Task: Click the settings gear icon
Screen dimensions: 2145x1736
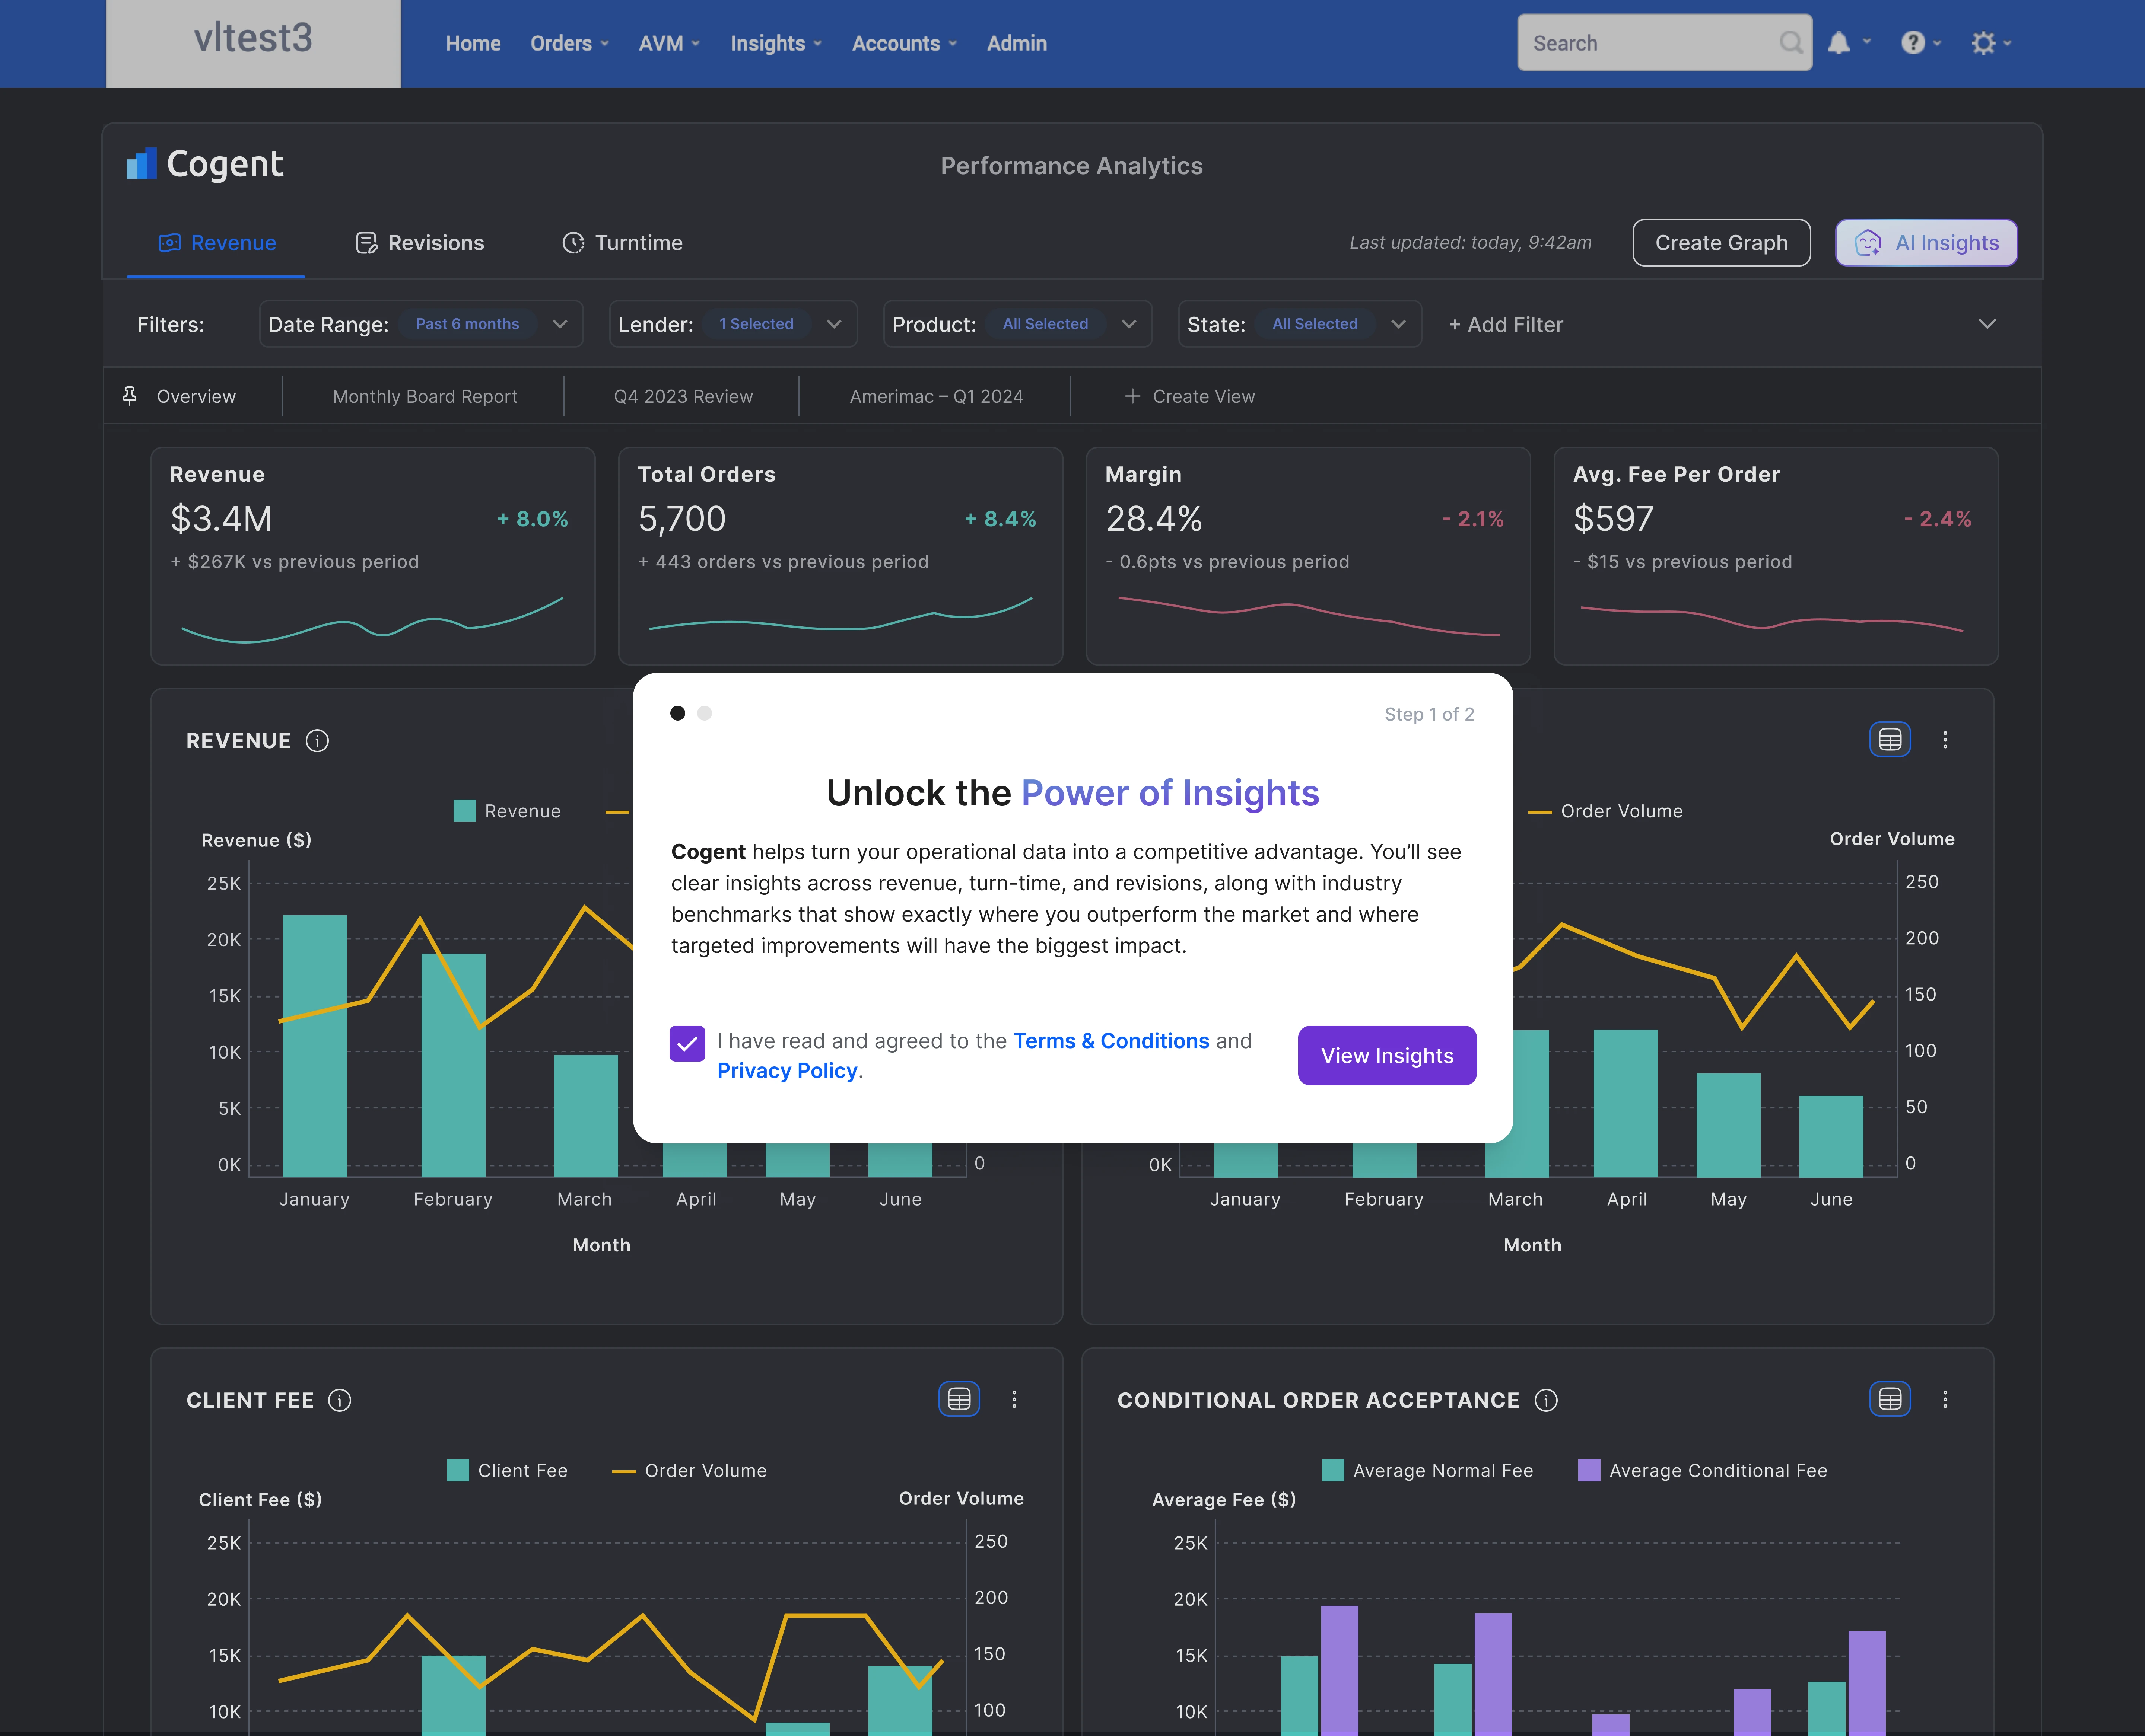Action: (x=1983, y=43)
